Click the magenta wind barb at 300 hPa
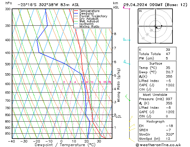This screenshot has width=190, height=147. tap(127, 8)
